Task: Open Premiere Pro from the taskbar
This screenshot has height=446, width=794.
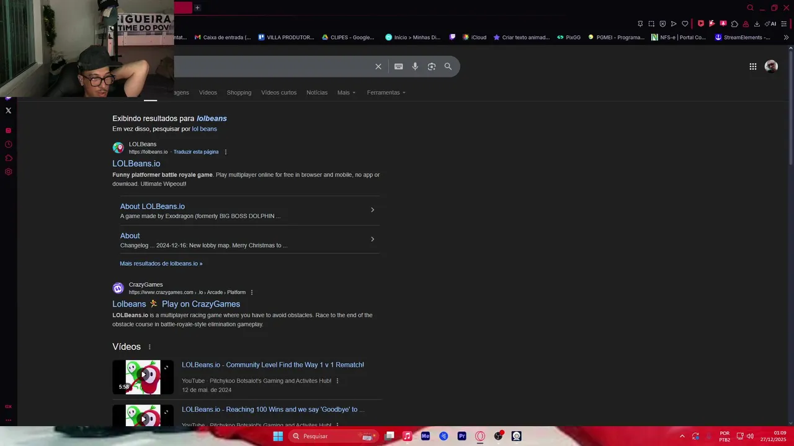Action: click(462, 436)
